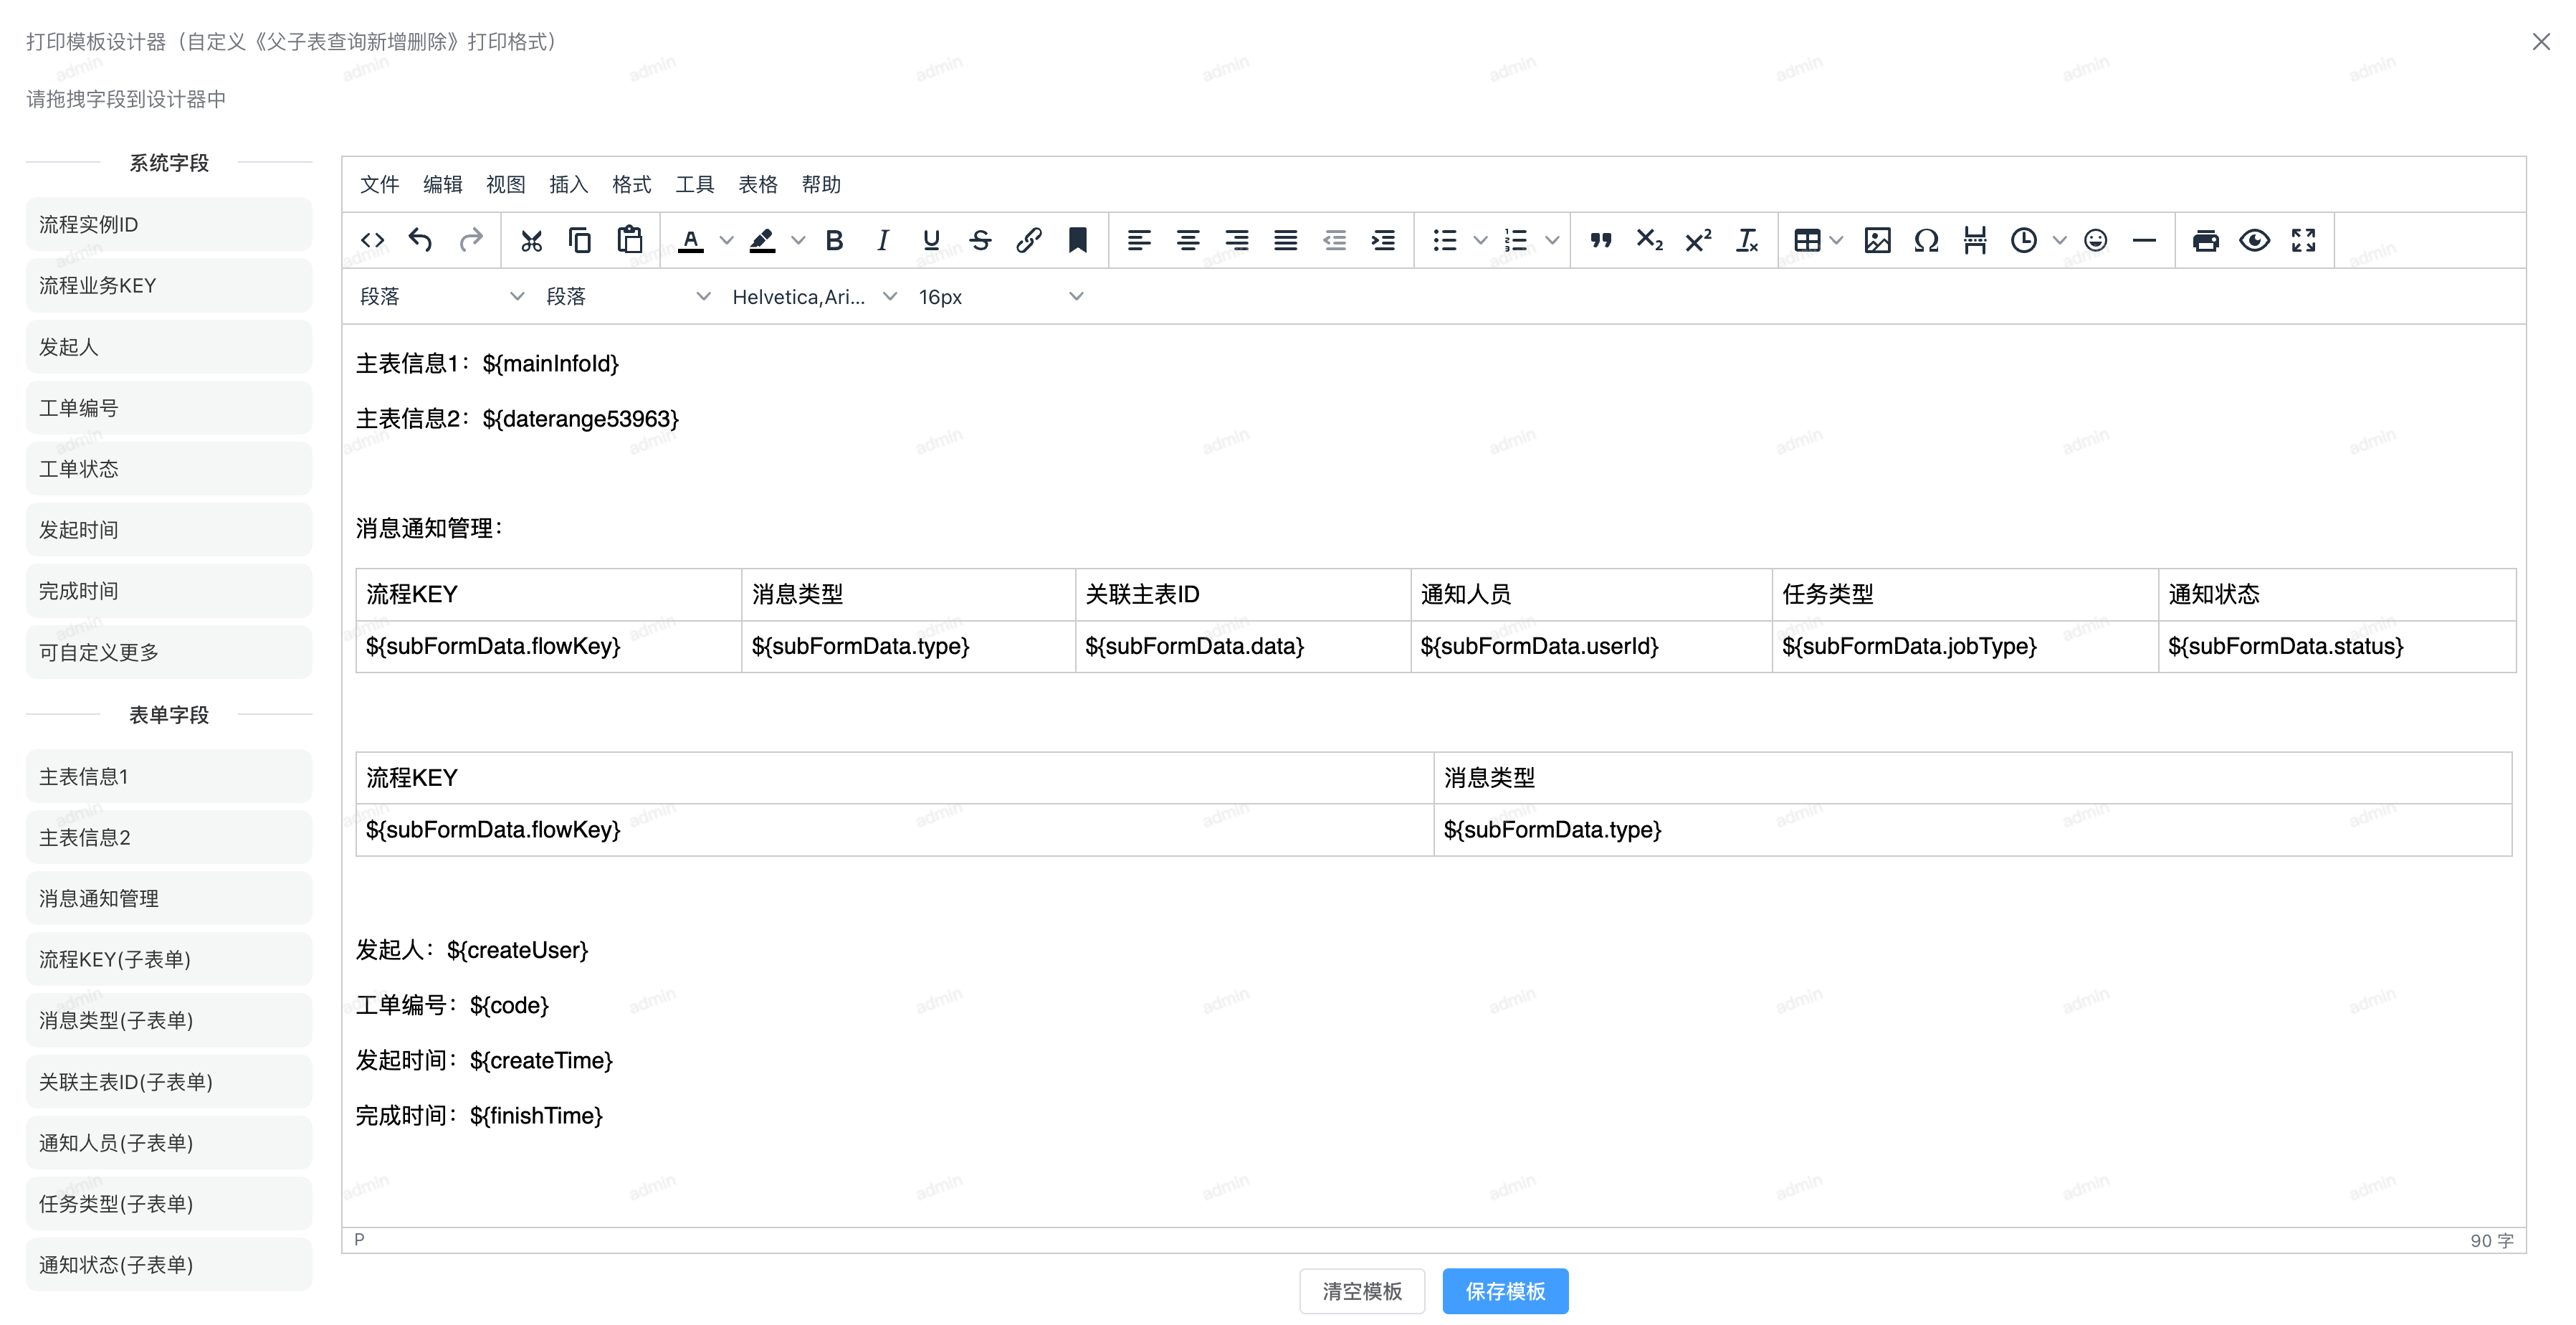Click the print icon in toolbar
2576x1325 pixels.
pyautogui.click(x=2205, y=240)
